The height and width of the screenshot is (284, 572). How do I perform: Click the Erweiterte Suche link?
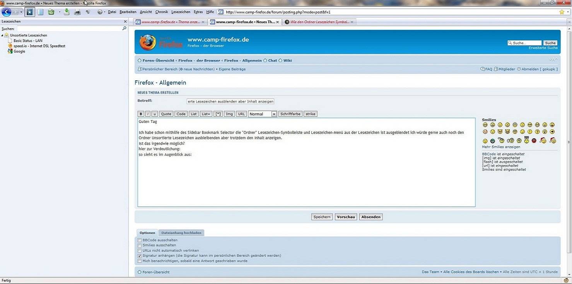tap(543, 48)
